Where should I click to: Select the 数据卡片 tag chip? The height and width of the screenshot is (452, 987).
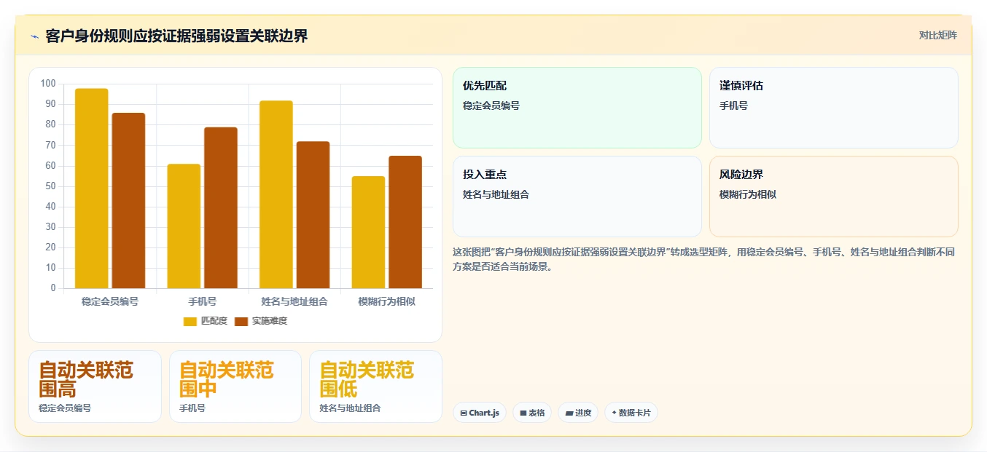tap(631, 413)
